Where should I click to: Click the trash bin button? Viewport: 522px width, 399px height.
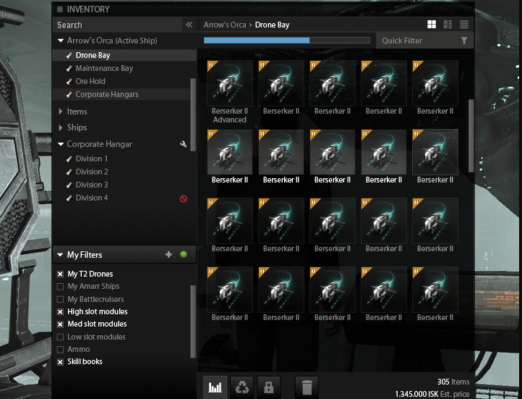point(307,387)
